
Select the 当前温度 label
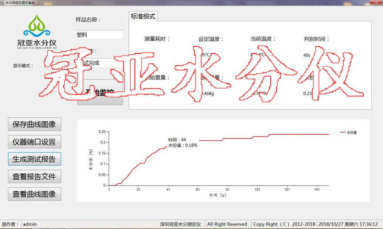click(263, 39)
